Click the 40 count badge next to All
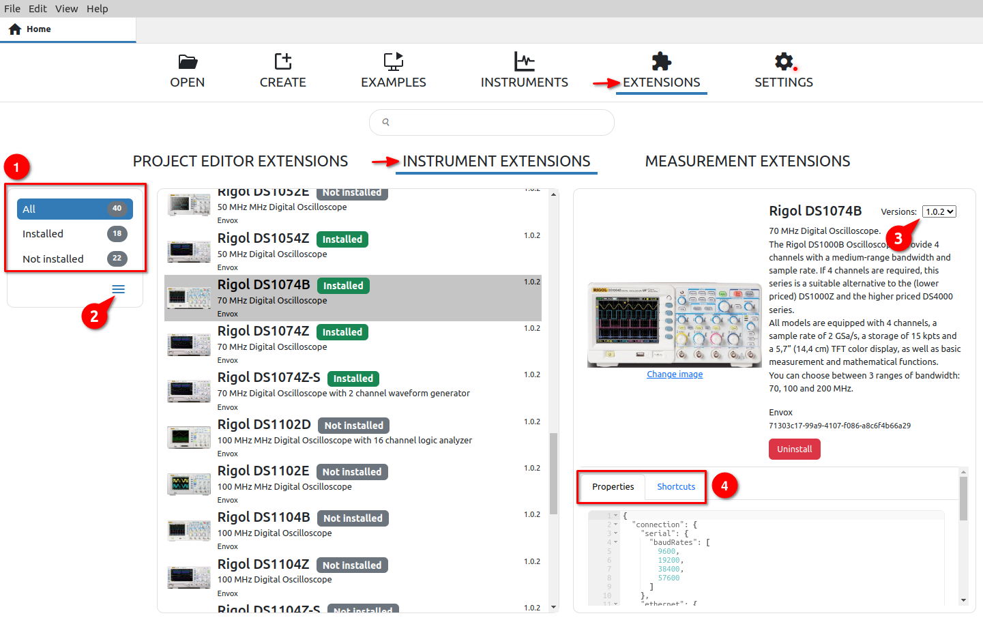This screenshot has width=983, height=620. pyautogui.click(x=117, y=209)
